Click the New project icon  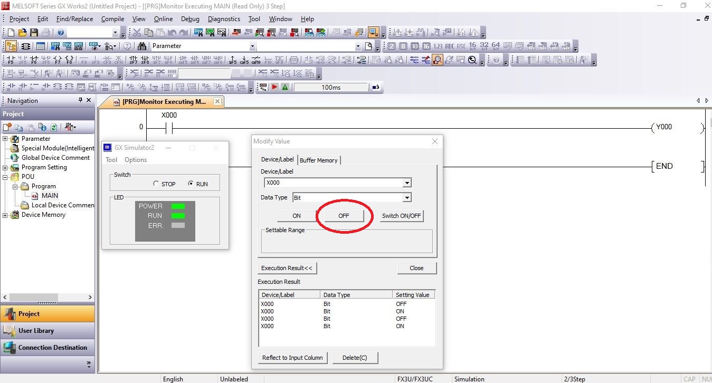pyautogui.click(x=11, y=33)
